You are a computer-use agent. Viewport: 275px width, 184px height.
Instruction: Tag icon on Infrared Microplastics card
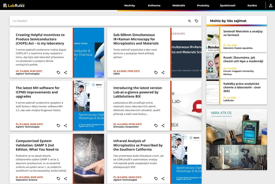tap(156, 179)
